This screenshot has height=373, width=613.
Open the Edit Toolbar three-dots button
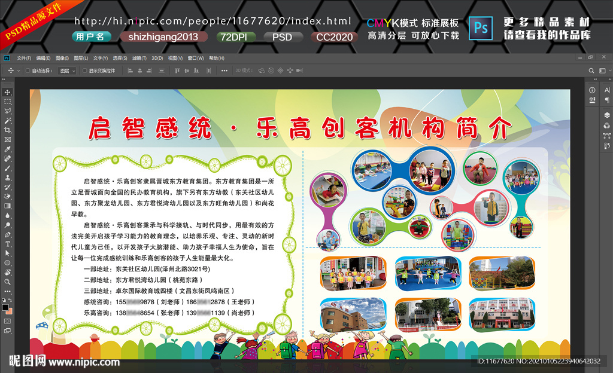point(7,291)
